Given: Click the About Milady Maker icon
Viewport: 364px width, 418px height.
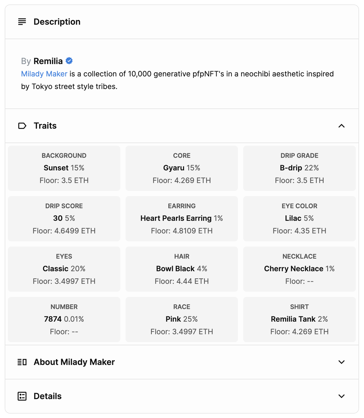Looking at the screenshot, I should (22, 362).
